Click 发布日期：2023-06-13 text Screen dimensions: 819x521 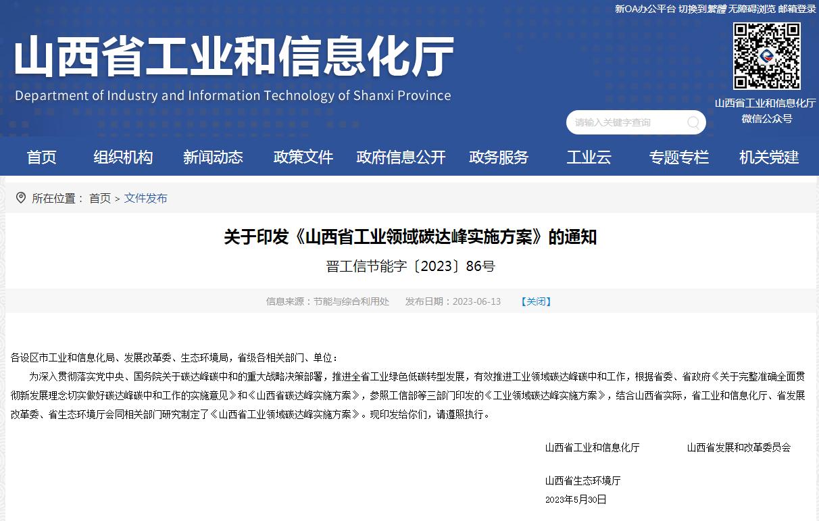453,301
